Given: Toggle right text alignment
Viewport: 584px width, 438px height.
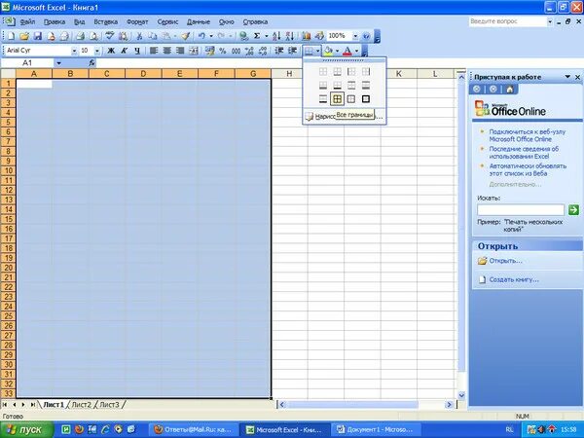Looking at the screenshot, I should (180, 51).
